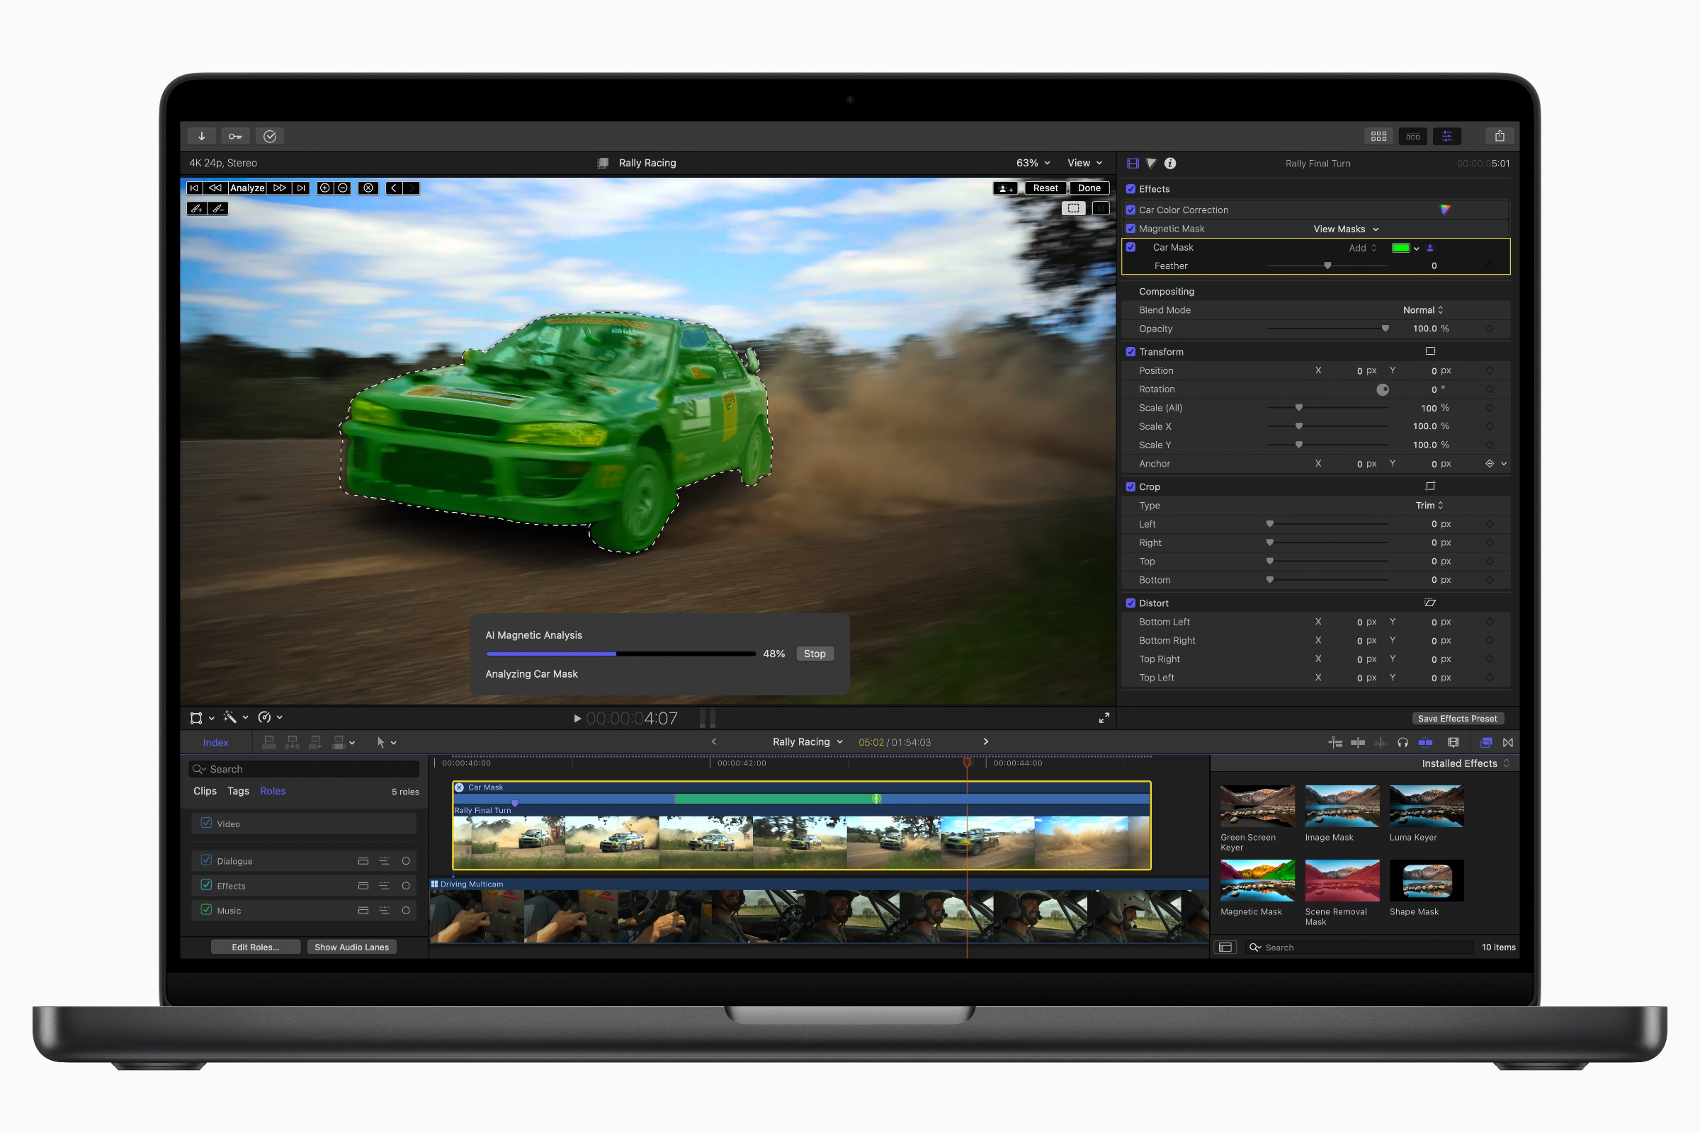
Task: Open the Info inspector icon
Action: pyautogui.click(x=1170, y=163)
